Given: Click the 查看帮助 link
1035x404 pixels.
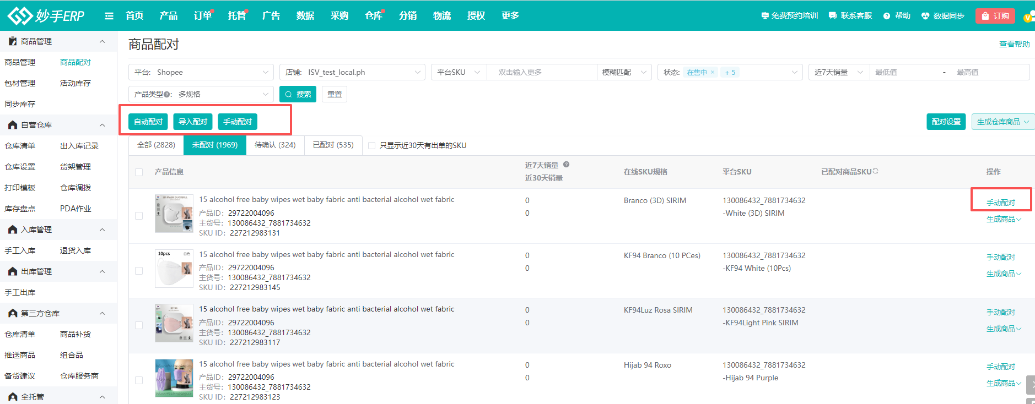Looking at the screenshot, I should click(1014, 44).
